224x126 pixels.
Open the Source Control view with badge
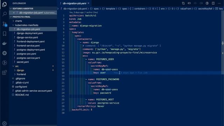click(5, 24)
